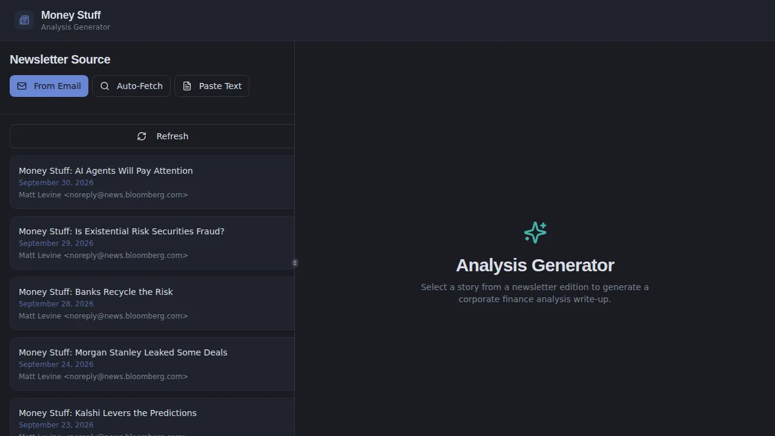Click the September 24, 2026 date
The width and height of the screenshot is (775, 436).
[x=56, y=365]
